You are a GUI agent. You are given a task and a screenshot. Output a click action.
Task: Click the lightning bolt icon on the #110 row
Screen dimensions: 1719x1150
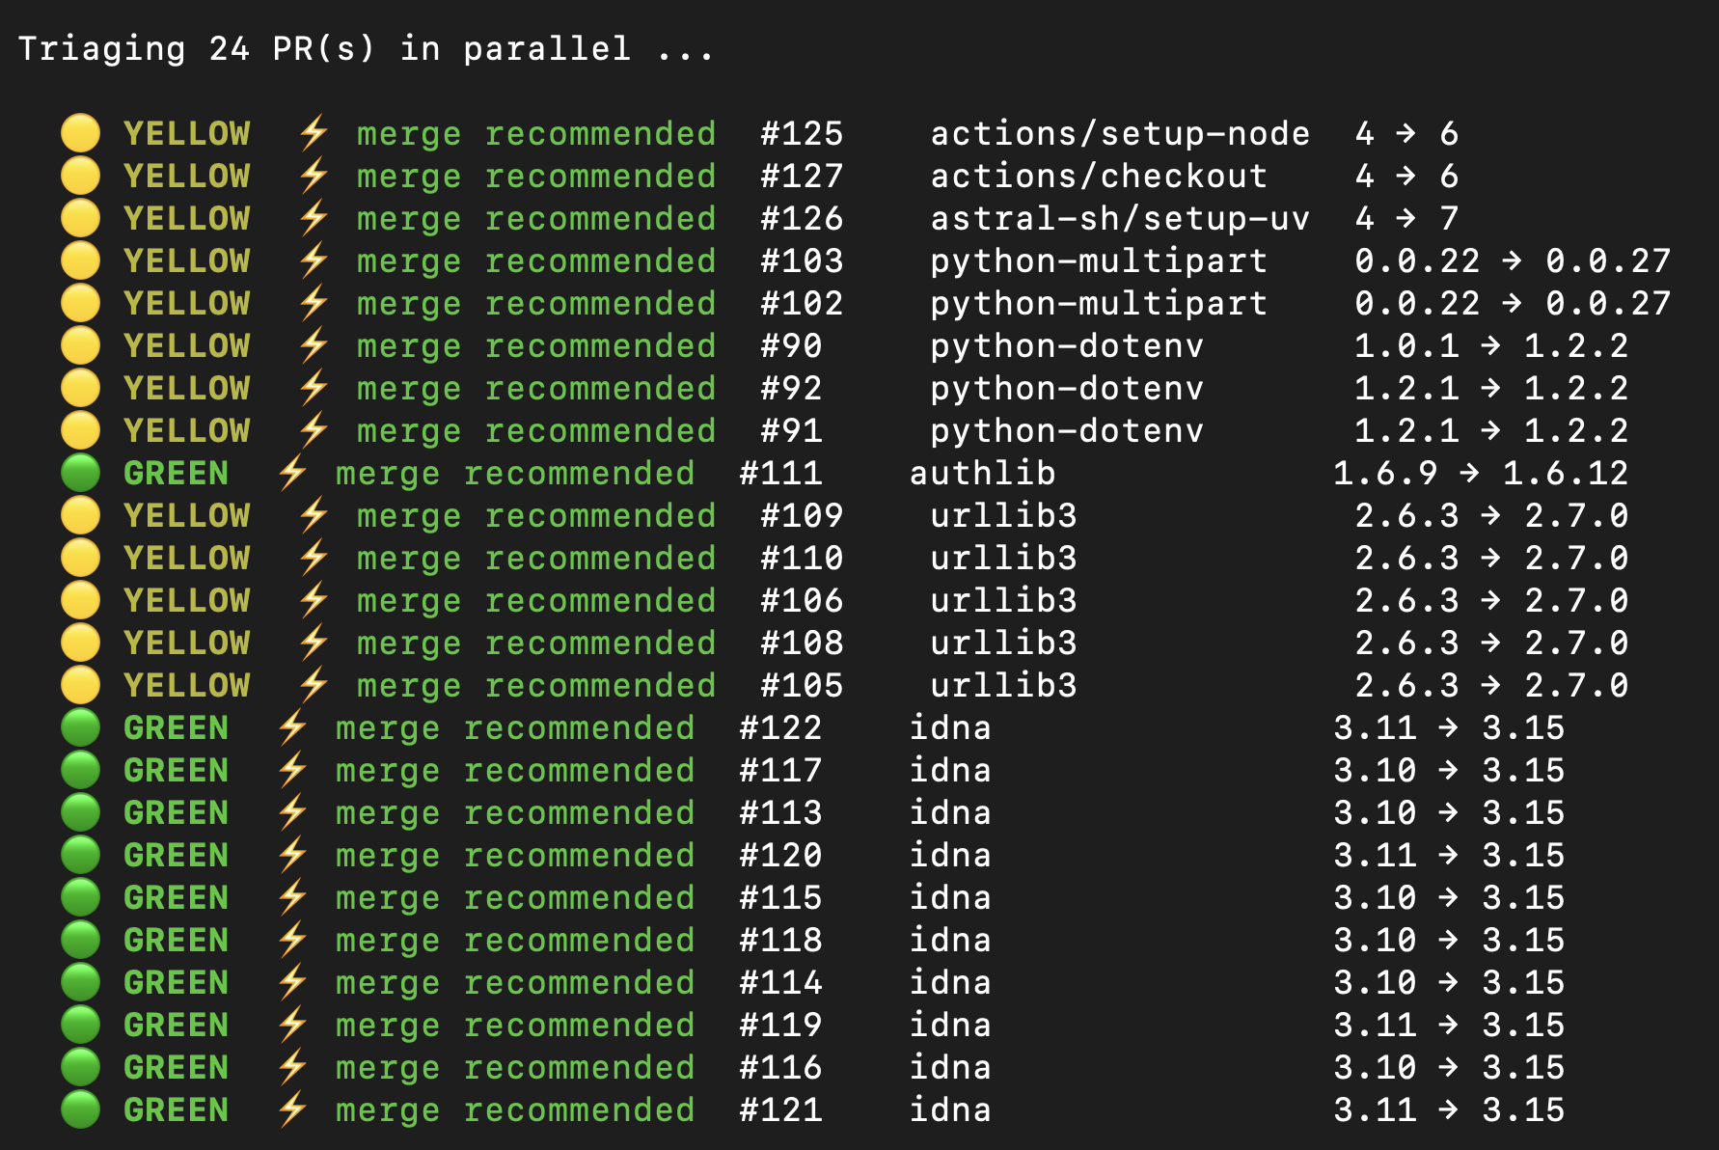click(x=314, y=558)
